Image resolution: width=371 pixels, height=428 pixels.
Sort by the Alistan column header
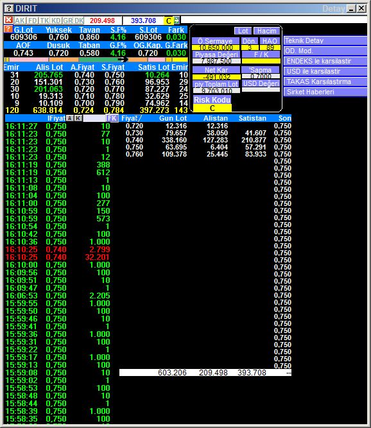coord(216,118)
